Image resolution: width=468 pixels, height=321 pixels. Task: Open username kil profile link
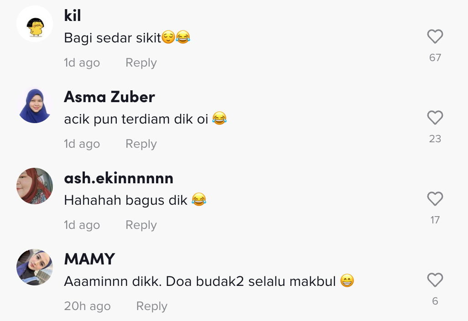(x=72, y=16)
